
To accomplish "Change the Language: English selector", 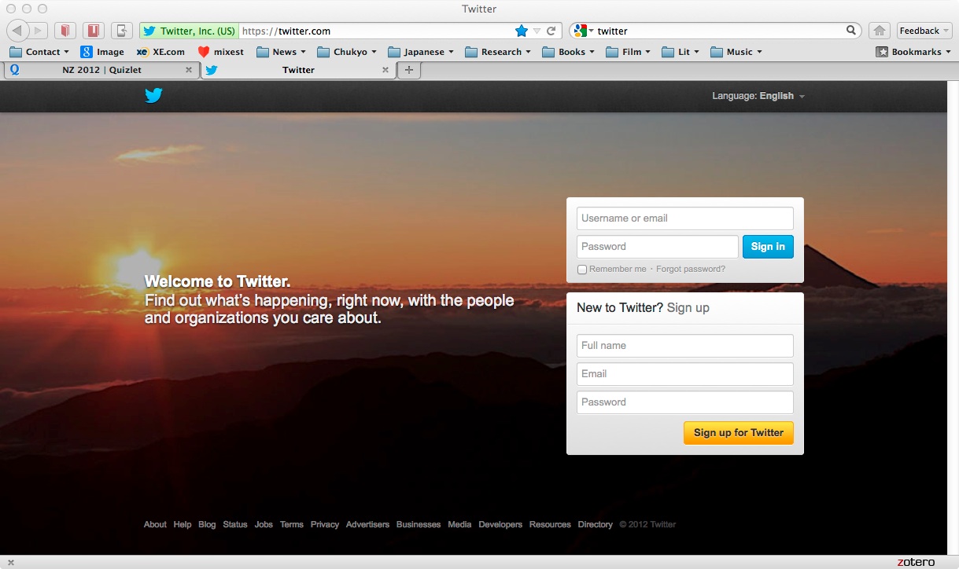I will (x=758, y=96).
